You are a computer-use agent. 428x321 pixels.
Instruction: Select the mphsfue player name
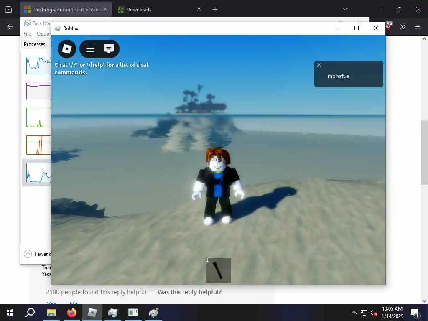point(339,76)
